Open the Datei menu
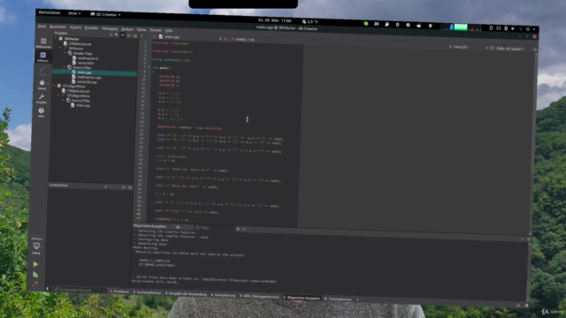566x318 pixels. point(42,26)
